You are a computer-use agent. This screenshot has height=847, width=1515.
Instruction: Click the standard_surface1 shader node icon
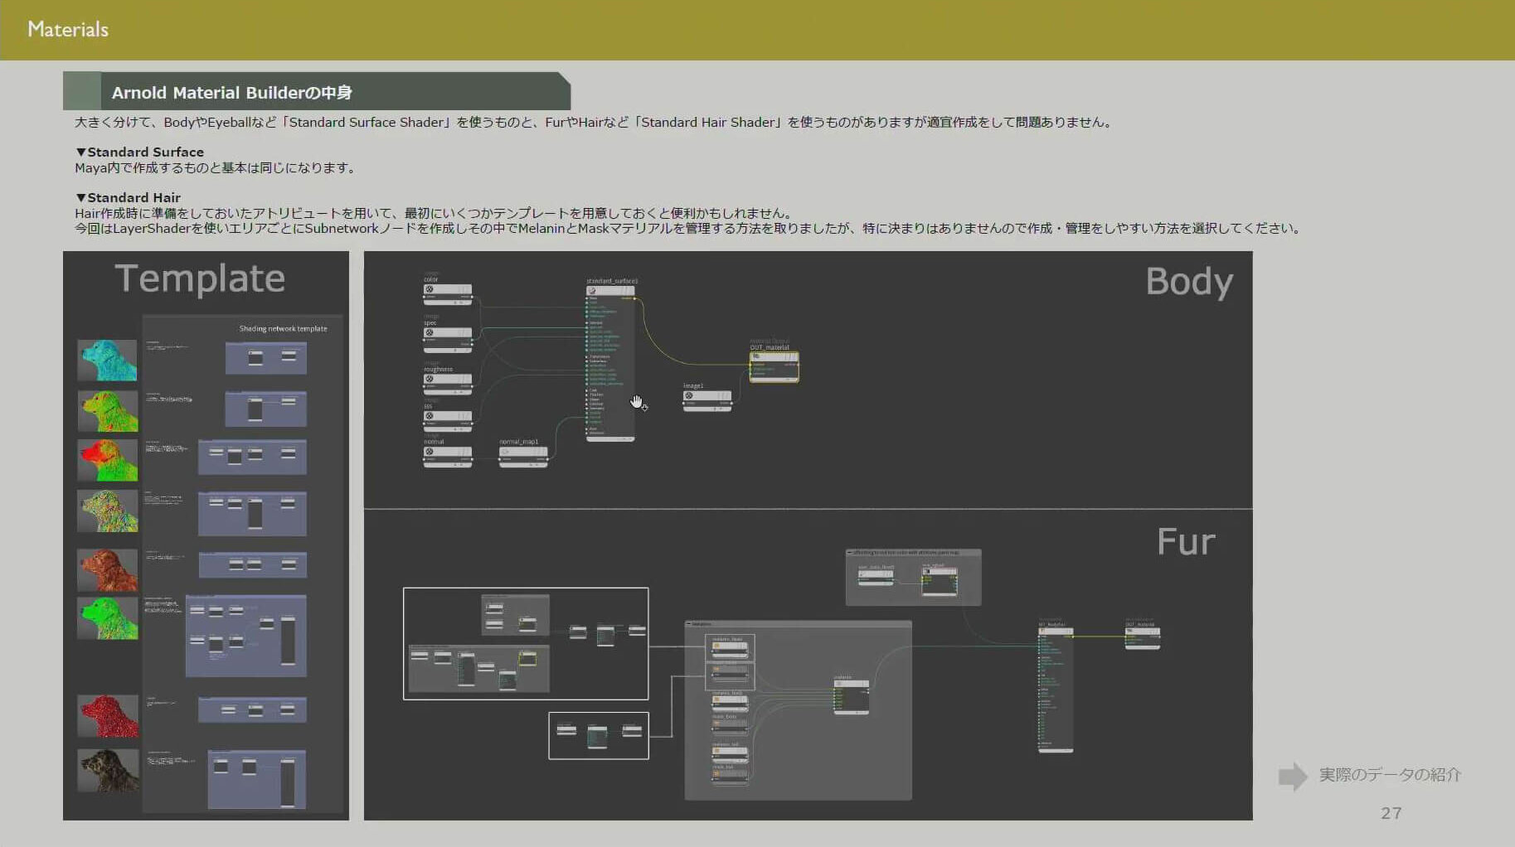592,291
